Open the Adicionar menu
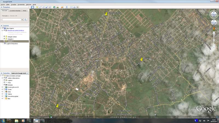Viewport: 219px width, 123px height. pos(29,5)
